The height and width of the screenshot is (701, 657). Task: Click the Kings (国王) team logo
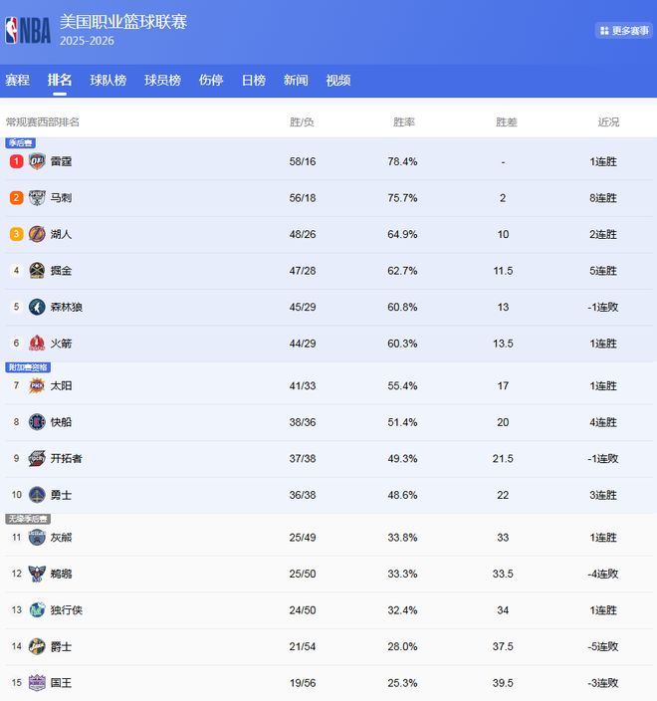[x=37, y=683]
